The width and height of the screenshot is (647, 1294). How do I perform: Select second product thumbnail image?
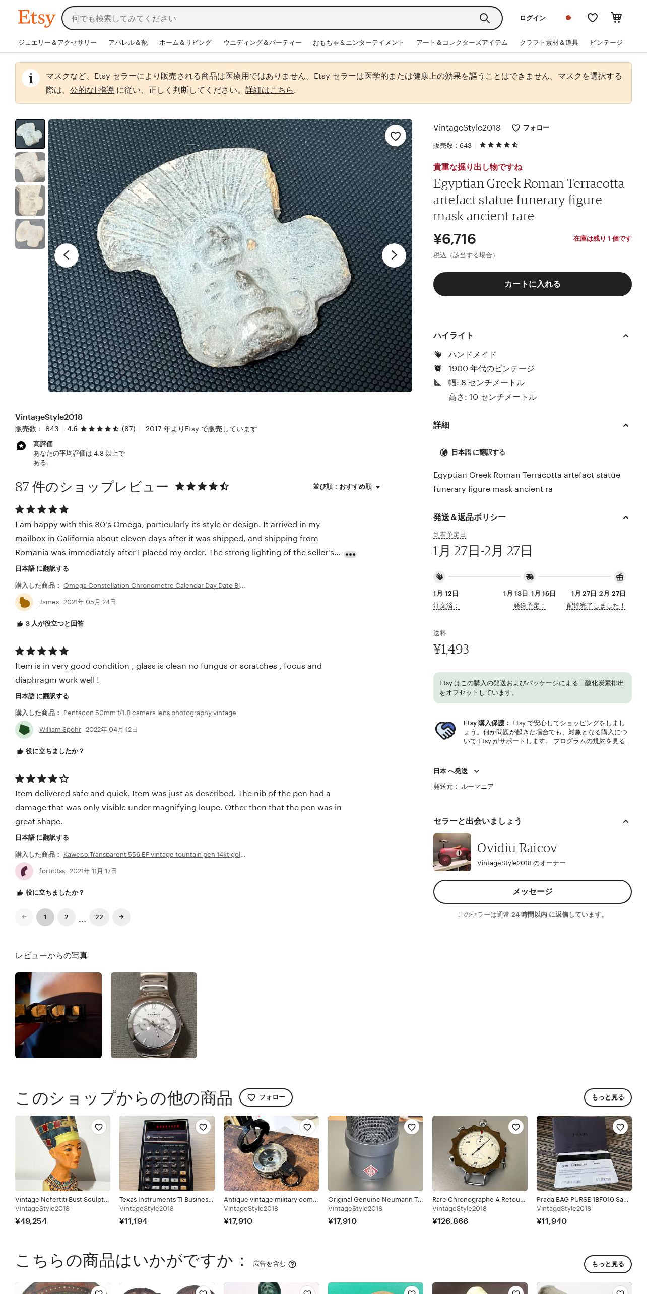30,167
